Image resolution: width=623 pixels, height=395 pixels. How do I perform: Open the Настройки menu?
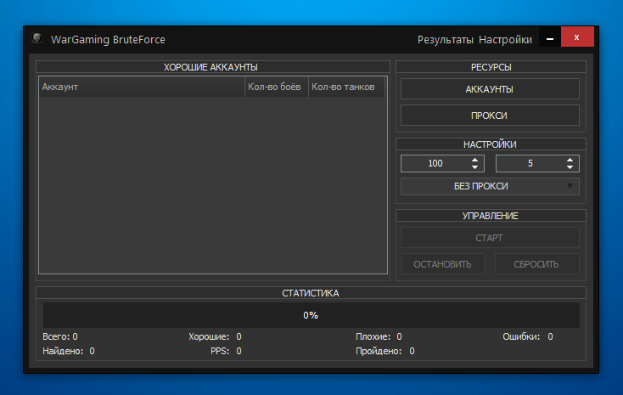pyautogui.click(x=505, y=40)
